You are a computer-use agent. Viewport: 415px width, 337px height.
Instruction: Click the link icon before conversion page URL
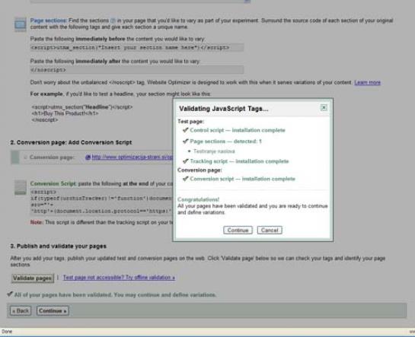88,157
